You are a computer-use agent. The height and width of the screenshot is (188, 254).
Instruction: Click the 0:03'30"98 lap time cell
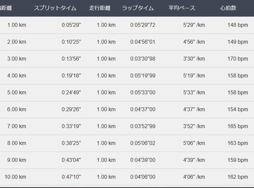click(143, 59)
